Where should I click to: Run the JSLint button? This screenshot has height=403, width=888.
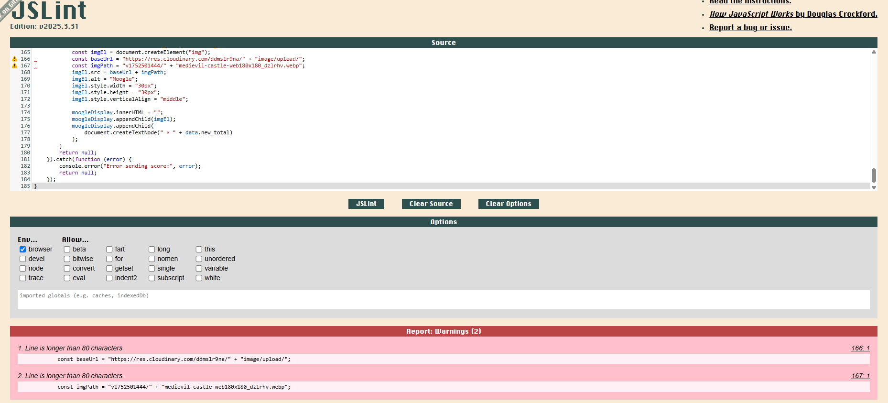366,204
